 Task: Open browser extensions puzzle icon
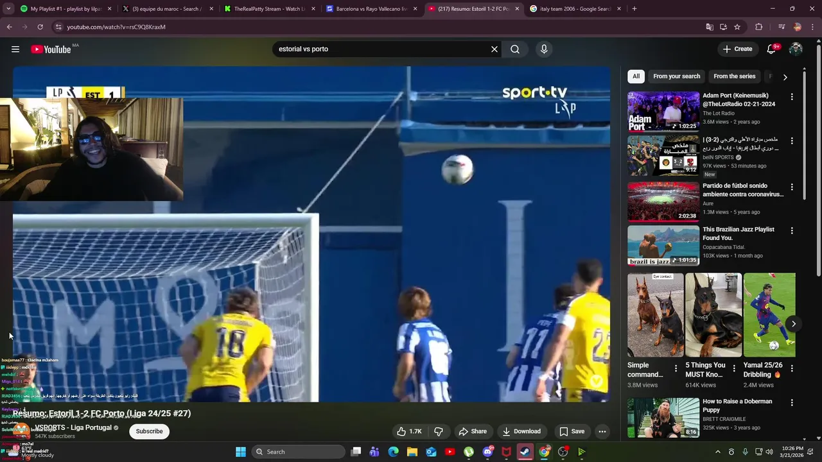(x=758, y=27)
